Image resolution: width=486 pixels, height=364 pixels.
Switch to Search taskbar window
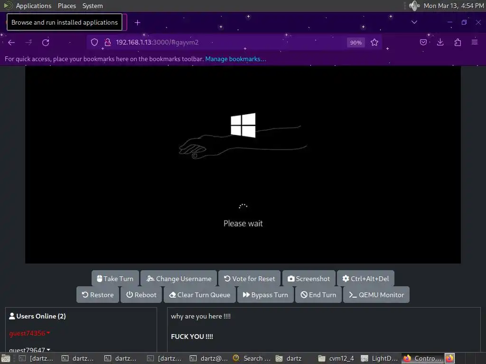coord(252,358)
